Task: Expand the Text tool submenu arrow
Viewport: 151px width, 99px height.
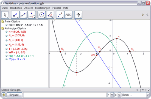Action: point(71,18)
